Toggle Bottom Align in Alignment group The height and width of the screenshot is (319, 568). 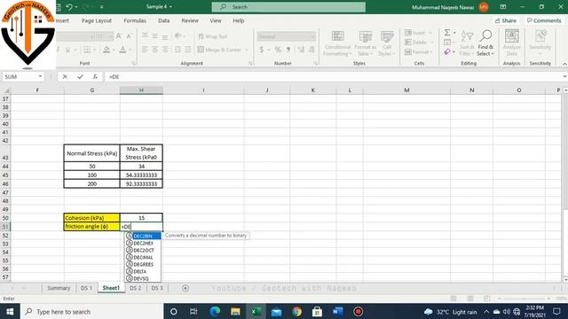tap(165, 36)
